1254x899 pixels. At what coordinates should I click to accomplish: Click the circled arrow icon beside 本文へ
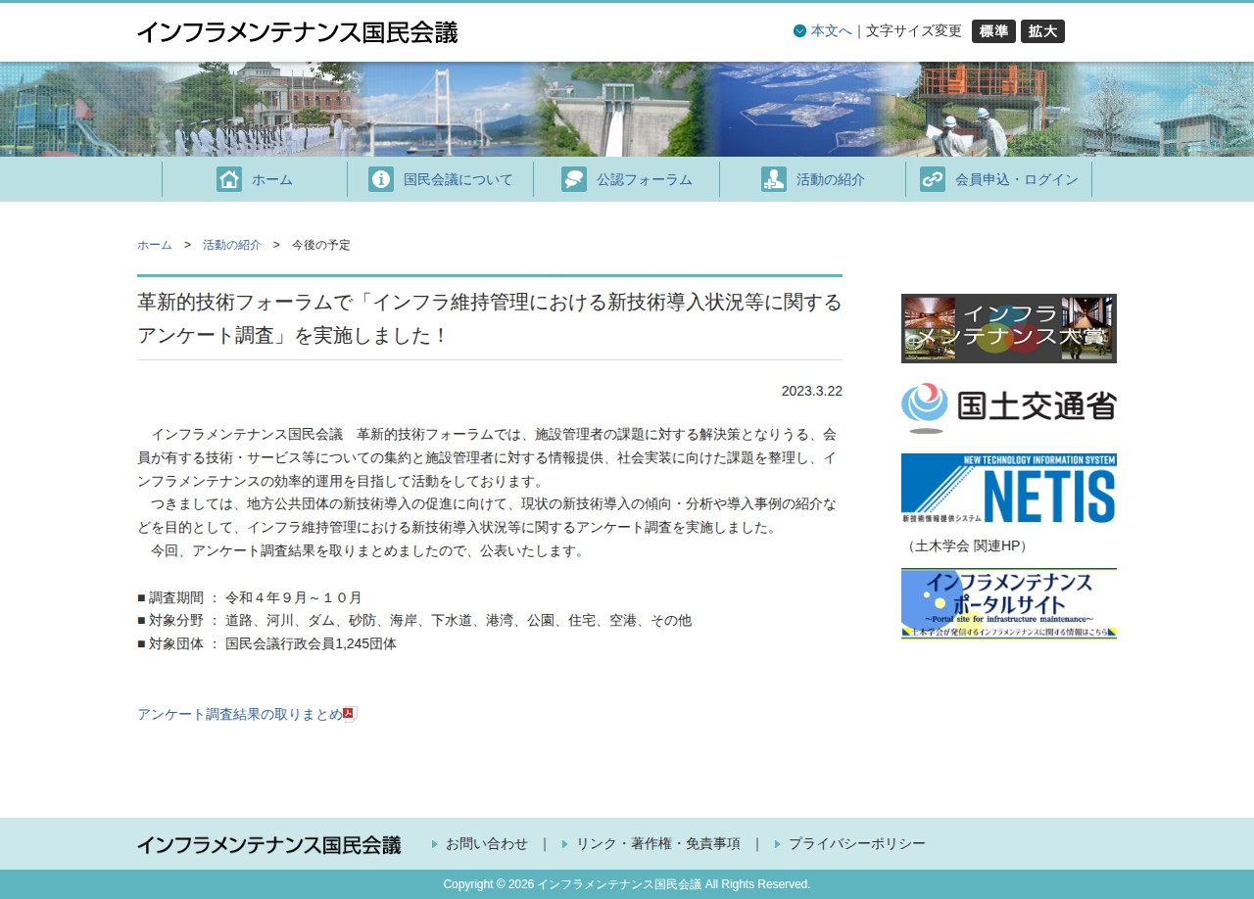[x=799, y=30]
